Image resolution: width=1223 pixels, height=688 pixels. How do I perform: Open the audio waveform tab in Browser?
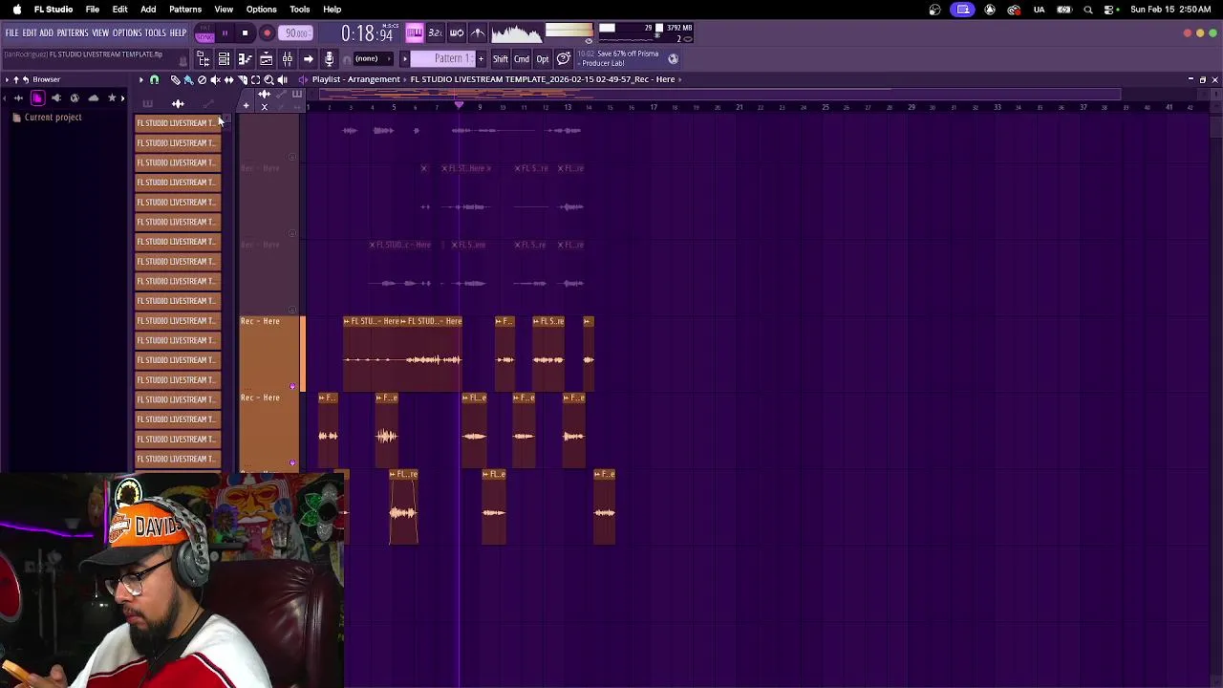coord(18,98)
